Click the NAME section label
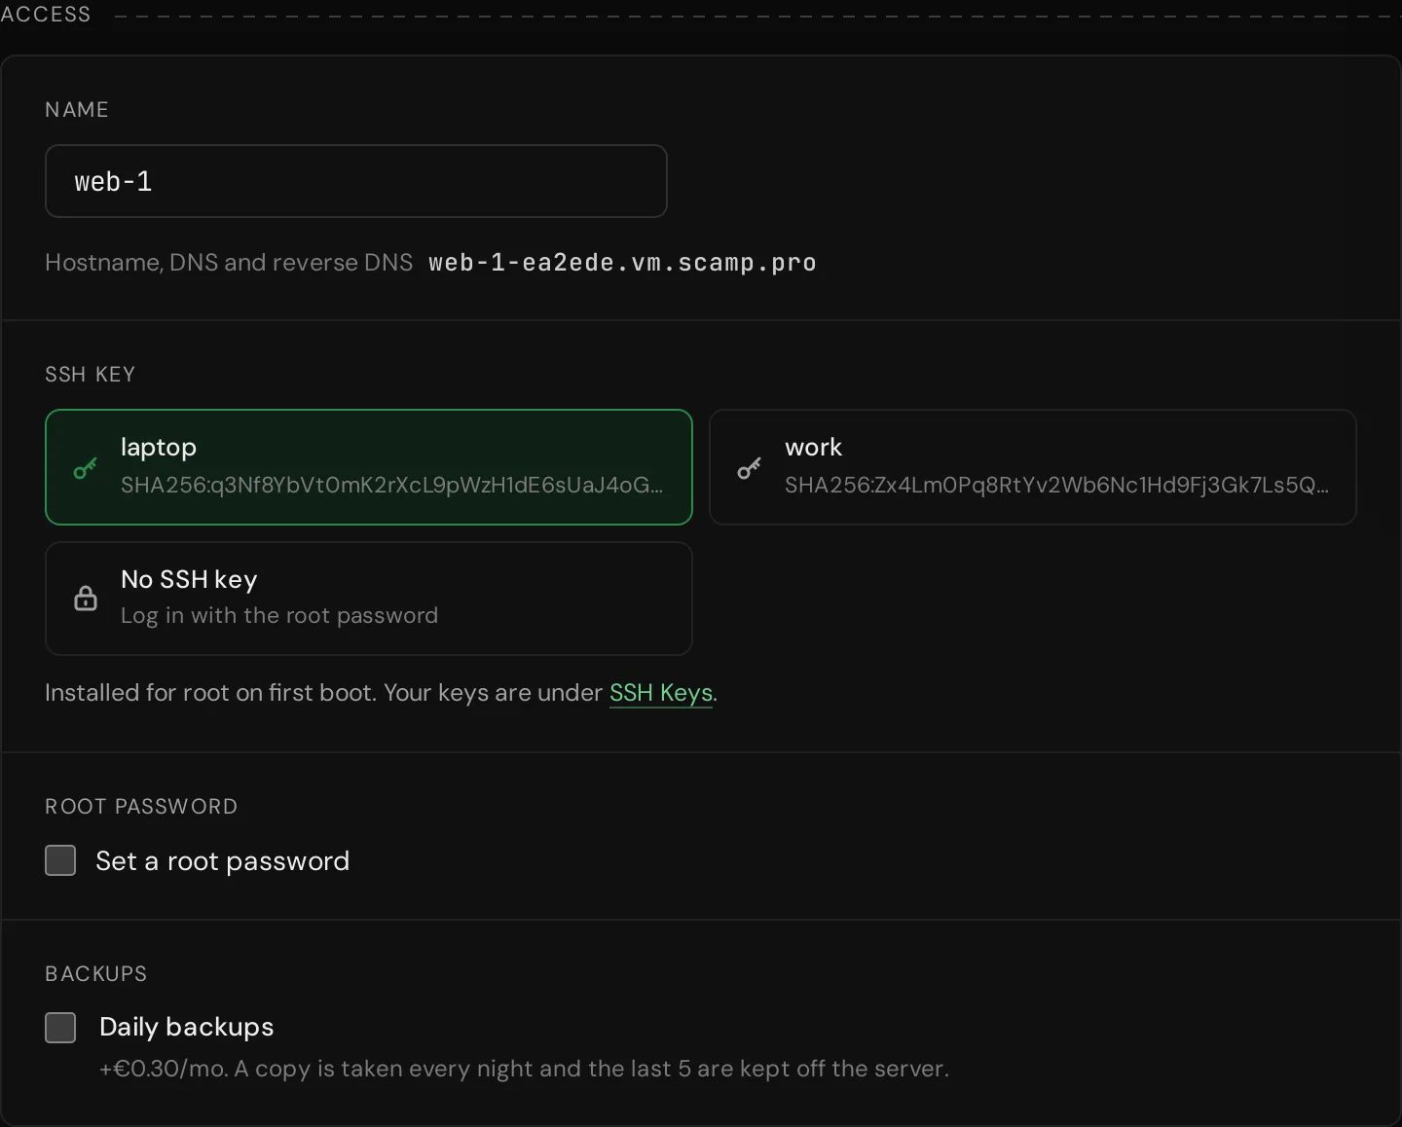This screenshot has height=1127, width=1402. 77,110
